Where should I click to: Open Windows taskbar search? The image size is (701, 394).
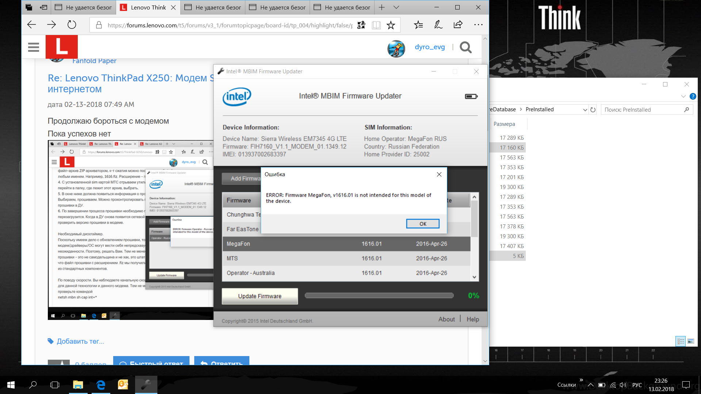point(33,385)
